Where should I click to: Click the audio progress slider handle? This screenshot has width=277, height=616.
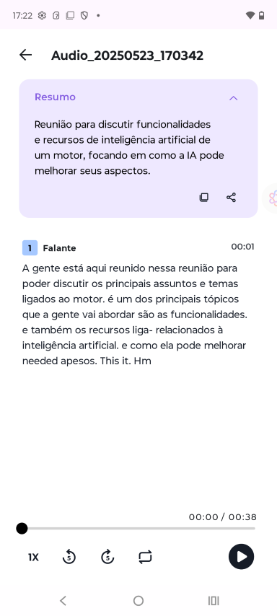click(22, 529)
